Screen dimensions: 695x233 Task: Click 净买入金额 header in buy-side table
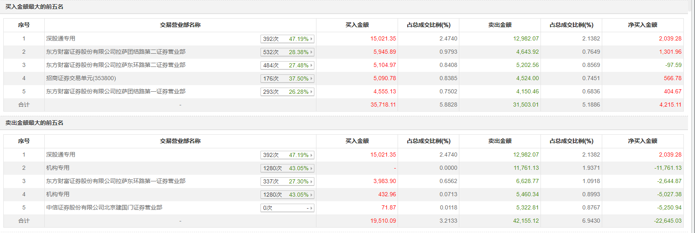coord(642,25)
